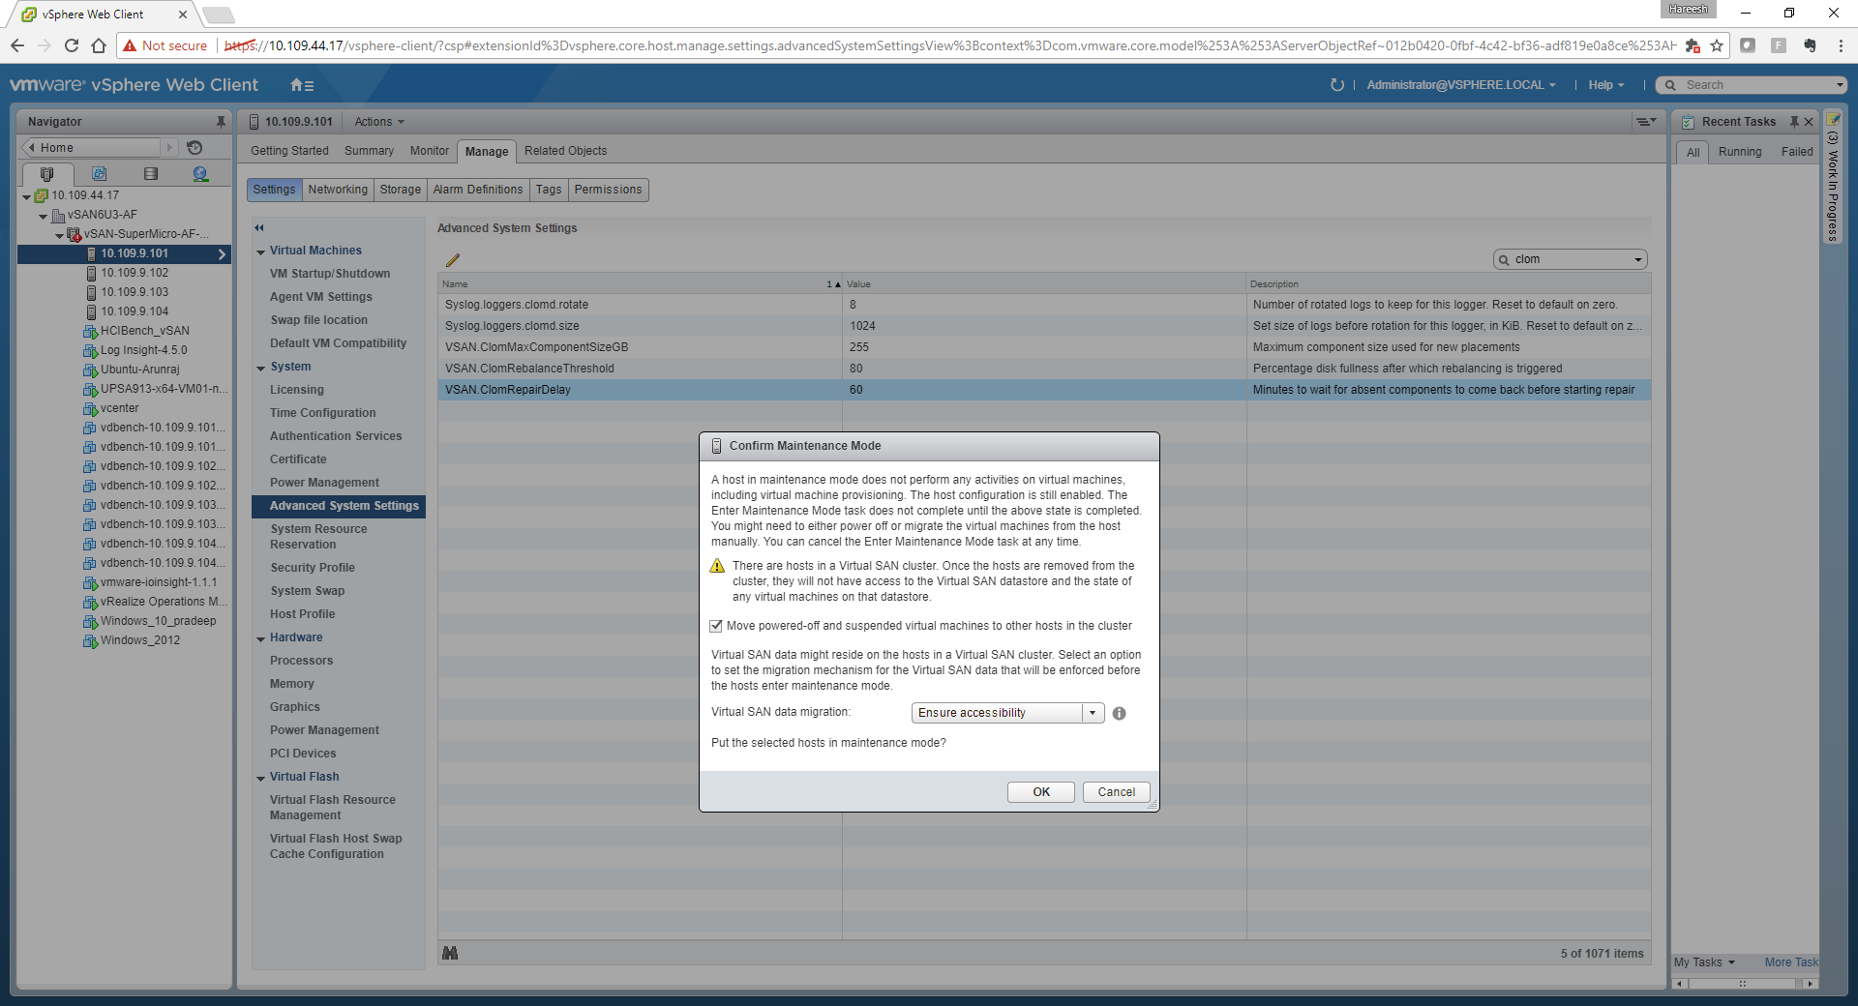The height and width of the screenshot is (1006, 1858).
Task: Open the Networking view navigator icon
Action: 200,174
